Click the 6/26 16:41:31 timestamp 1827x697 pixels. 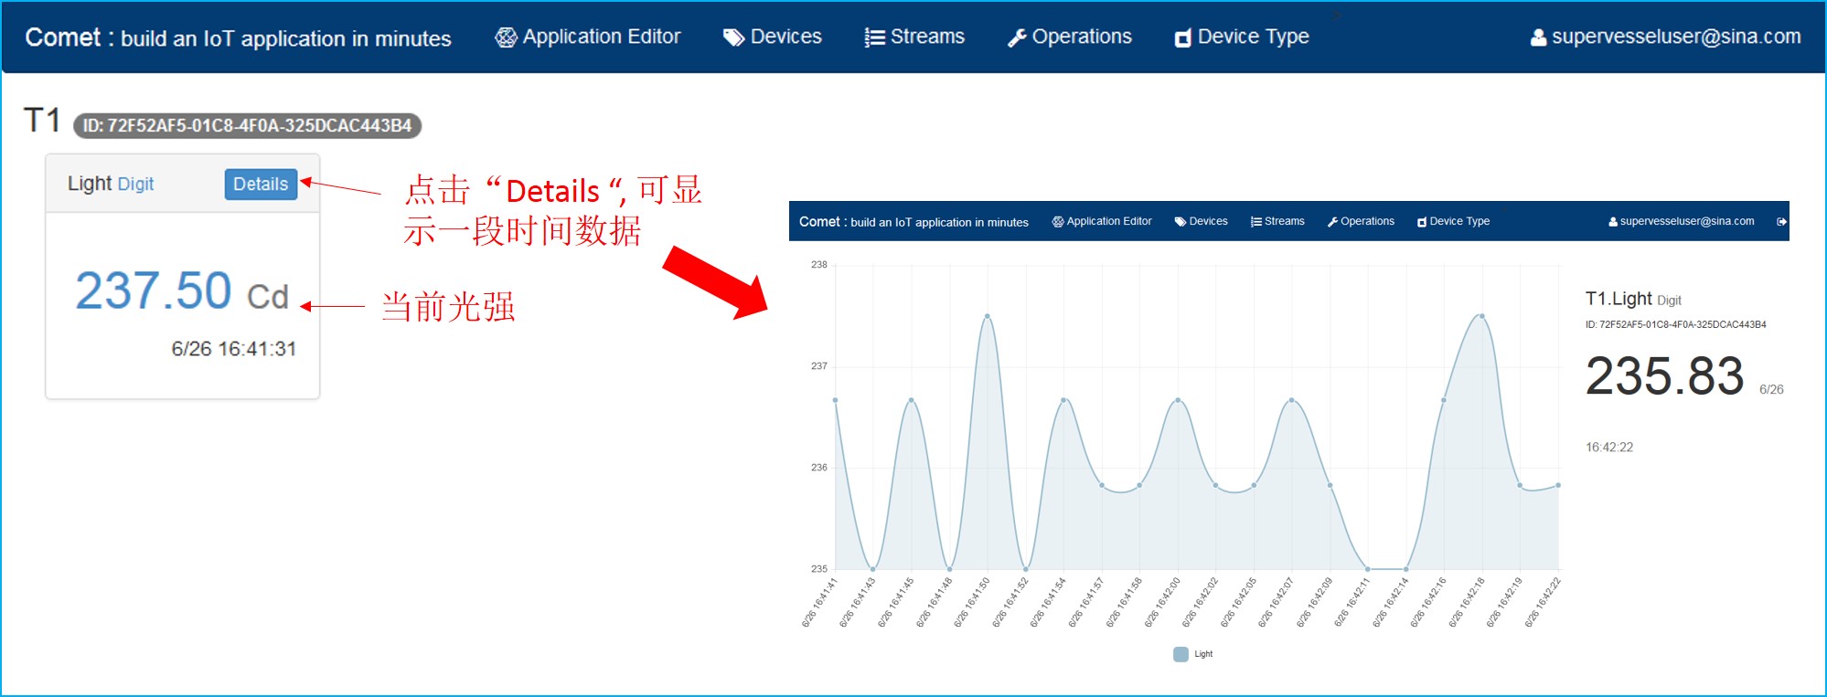(x=234, y=349)
